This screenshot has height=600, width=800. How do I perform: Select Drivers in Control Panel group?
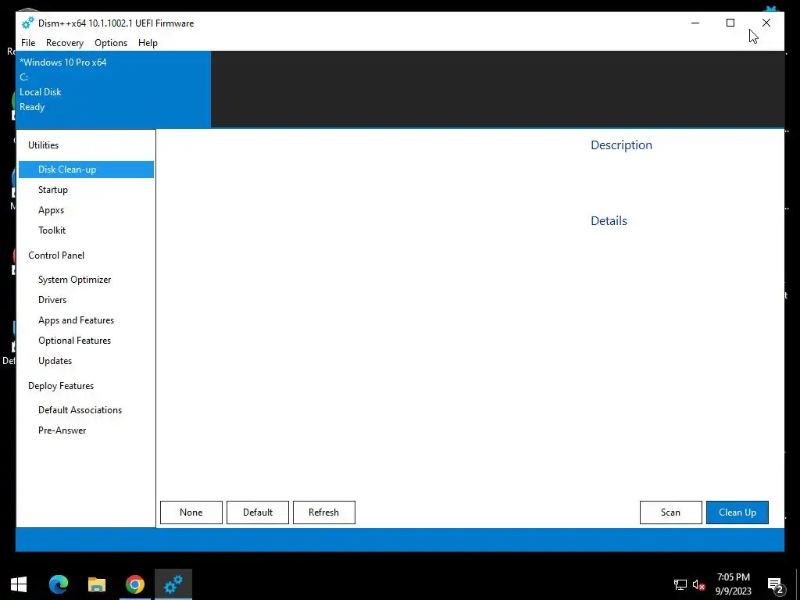(x=52, y=300)
